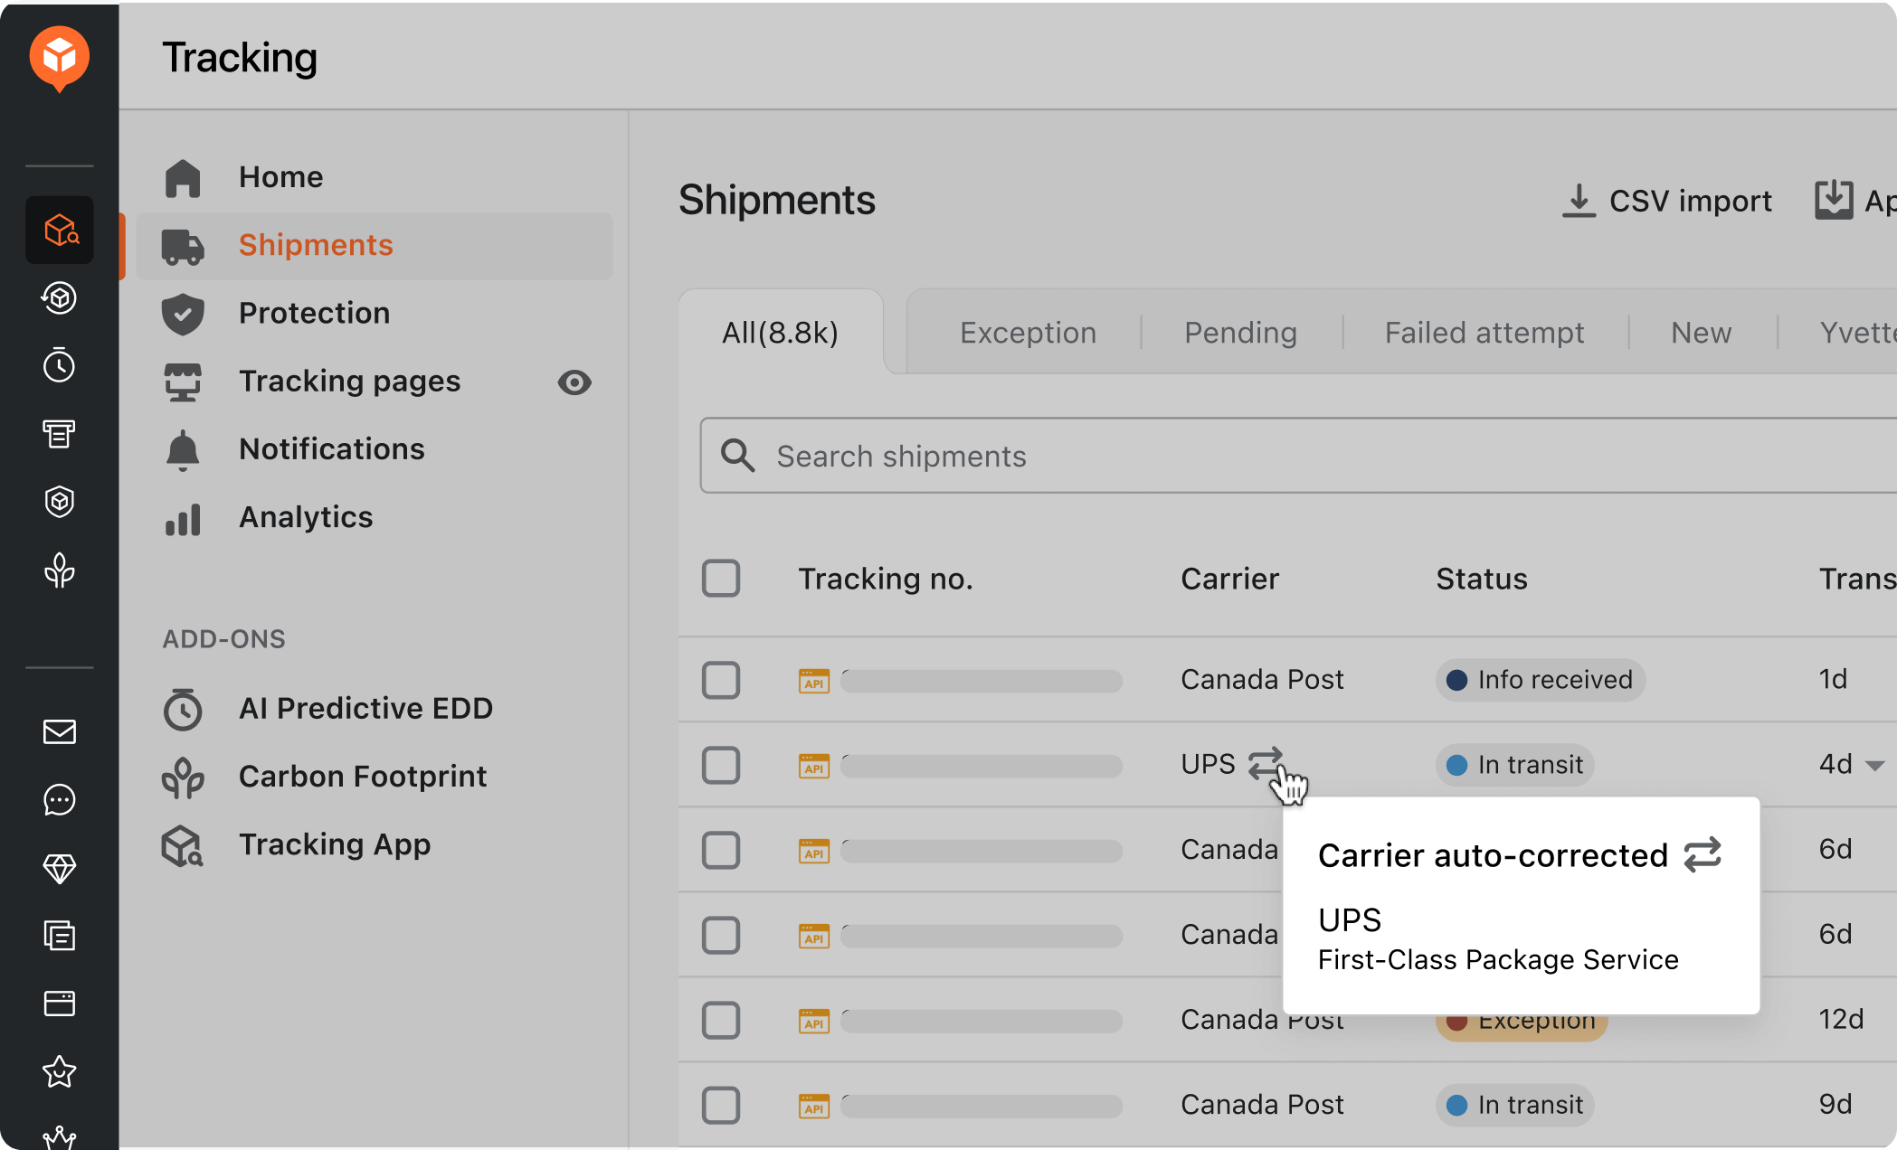The height and width of the screenshot is (1150, 1897).
Task: Open the stopwatch icon in dark rail
Action: coord(60,365)
